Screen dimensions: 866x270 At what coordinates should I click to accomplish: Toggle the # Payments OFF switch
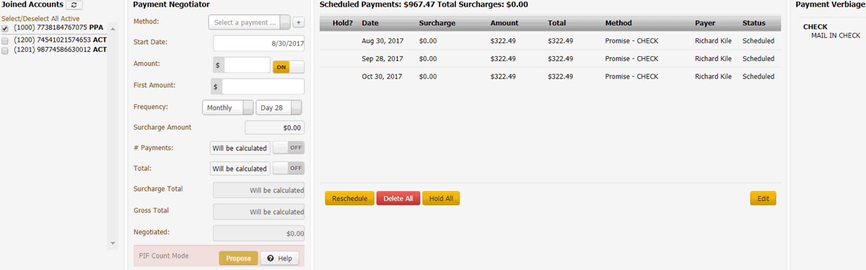[288, 148]
